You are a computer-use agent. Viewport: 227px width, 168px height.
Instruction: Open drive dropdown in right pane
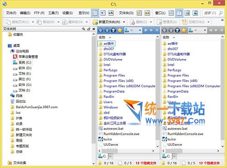click(x=205, y=30)
